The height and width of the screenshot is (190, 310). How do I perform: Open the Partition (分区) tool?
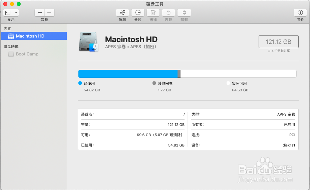click(138, 13)
